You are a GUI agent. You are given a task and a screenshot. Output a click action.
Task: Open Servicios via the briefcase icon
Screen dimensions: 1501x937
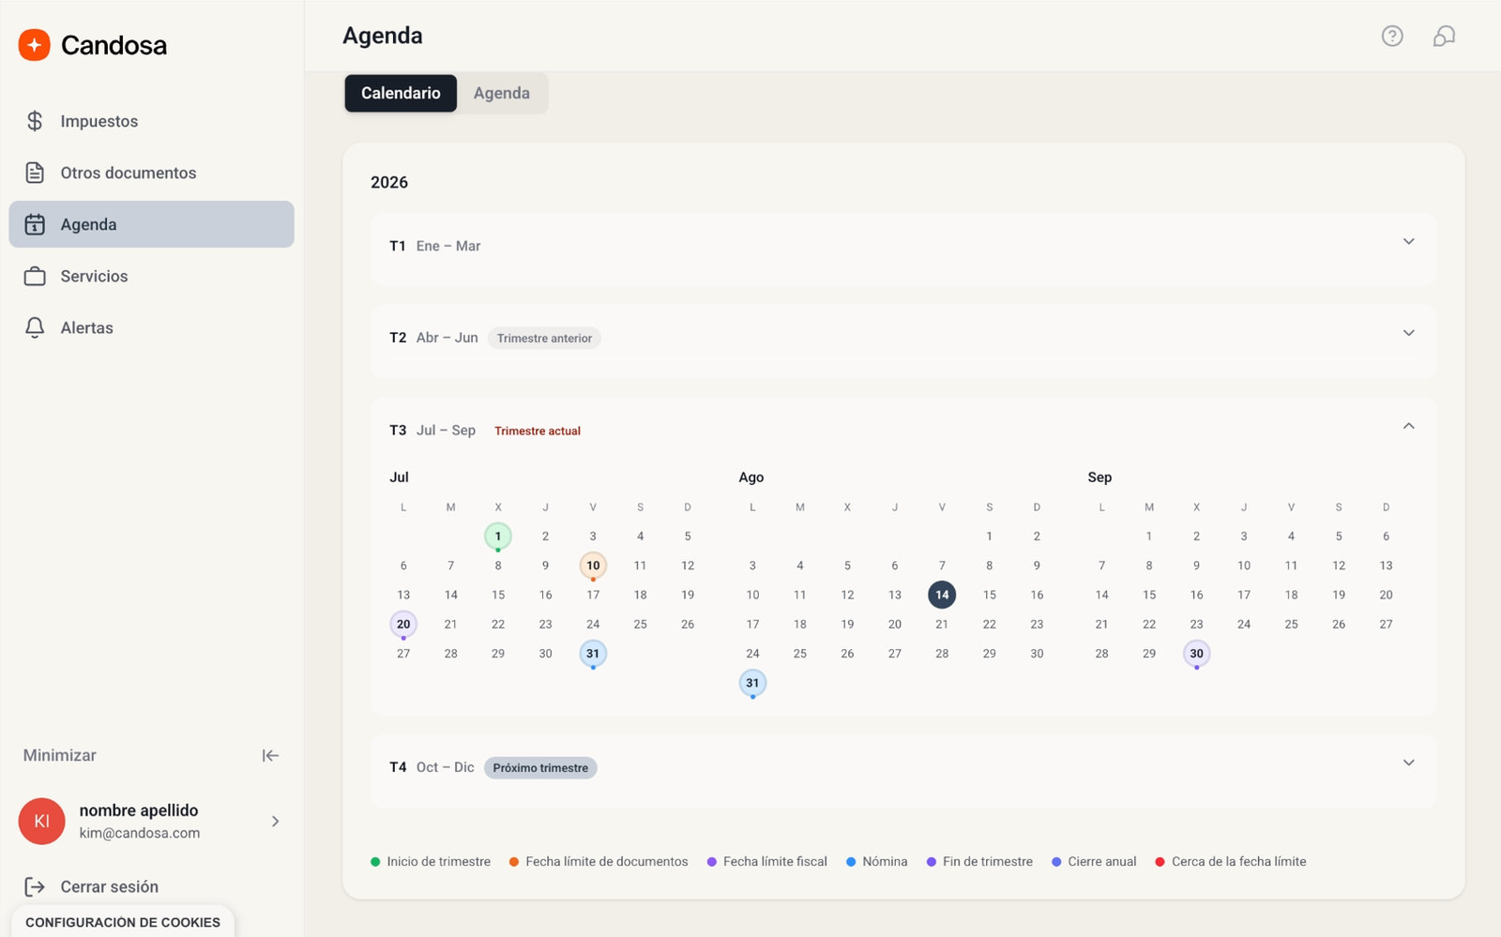[35, 276]
